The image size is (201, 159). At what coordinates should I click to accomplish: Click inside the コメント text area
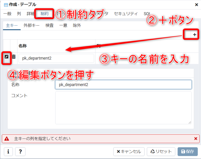[123, 108]
